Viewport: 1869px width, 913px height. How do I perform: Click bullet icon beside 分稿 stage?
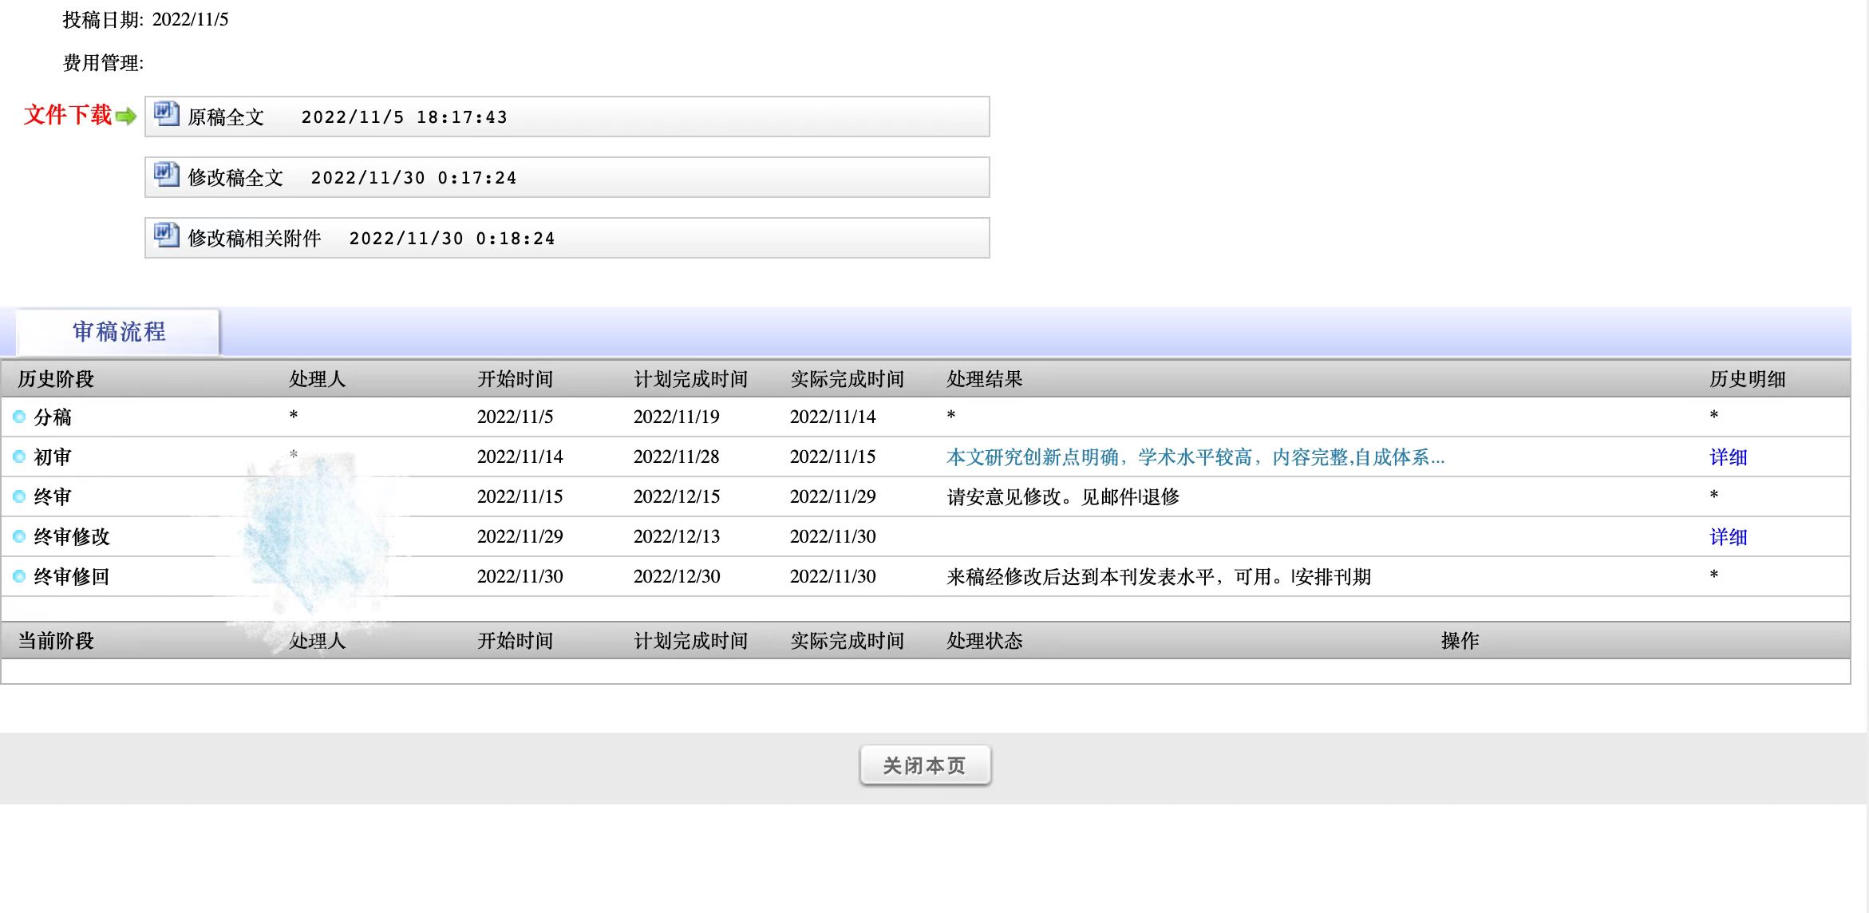(19, 417)
